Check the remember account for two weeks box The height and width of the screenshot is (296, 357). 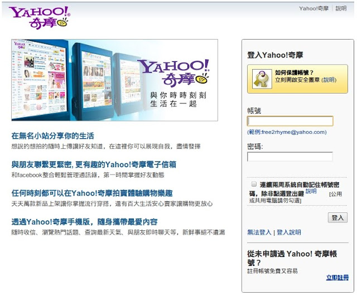click(254, 184)
